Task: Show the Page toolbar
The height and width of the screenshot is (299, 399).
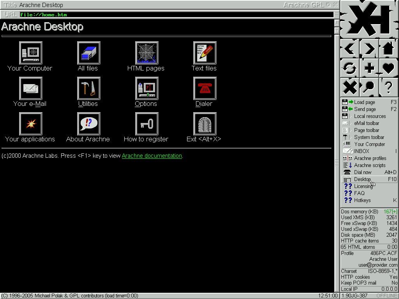Action: (x=369, y=130)
